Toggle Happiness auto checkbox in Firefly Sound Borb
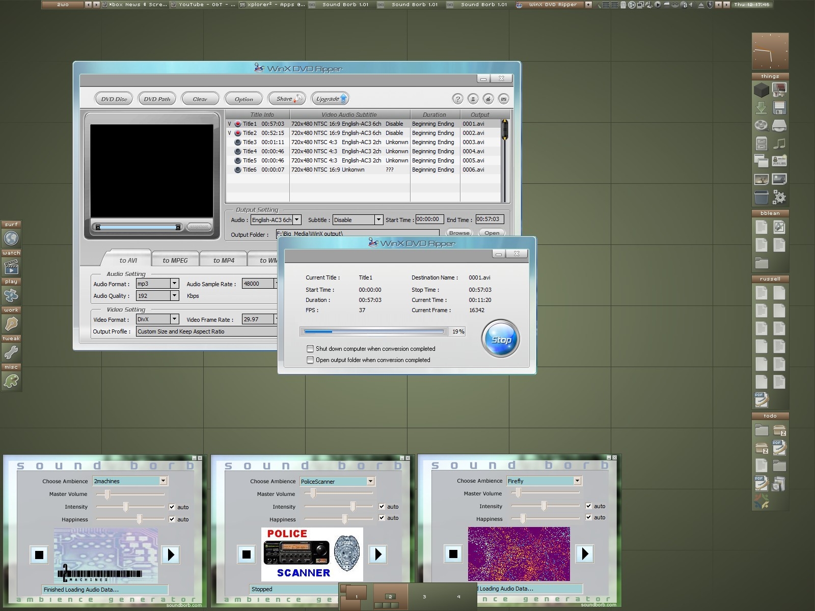 pos(589,517)
